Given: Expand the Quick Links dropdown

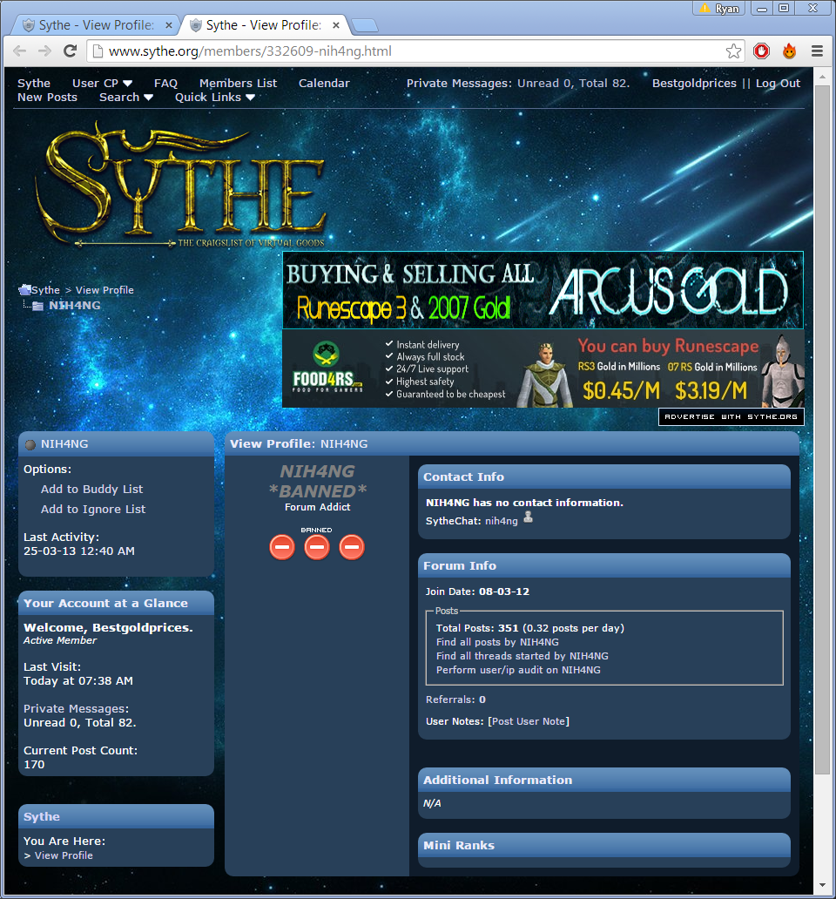Looking at the screenshot, I should click(250, 98).
